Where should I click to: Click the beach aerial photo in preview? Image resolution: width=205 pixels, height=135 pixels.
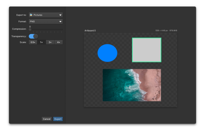coord(132,85)
